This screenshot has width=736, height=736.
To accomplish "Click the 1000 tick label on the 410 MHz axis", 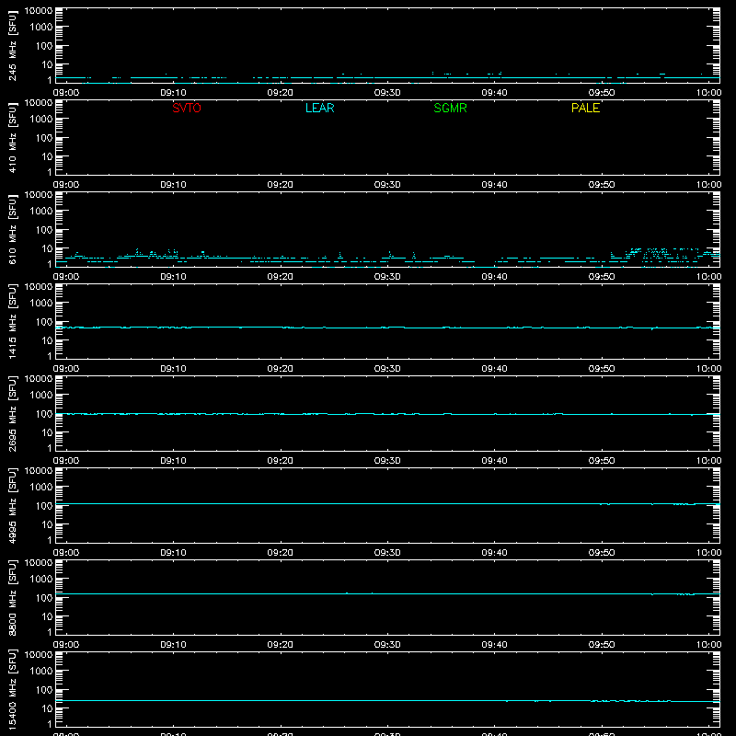I will [41, 120].
